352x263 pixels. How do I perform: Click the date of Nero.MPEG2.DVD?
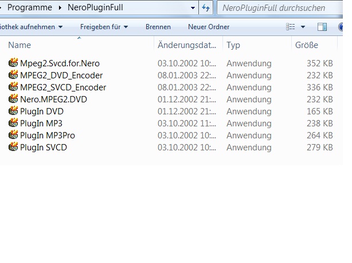click(187, 99)
